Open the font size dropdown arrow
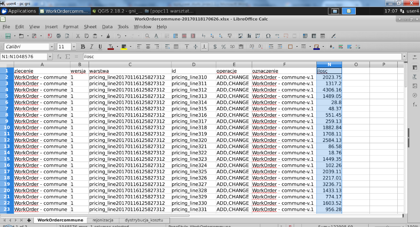 [74, 47]
